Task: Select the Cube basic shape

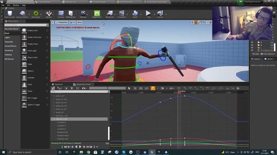Action: 24,64
